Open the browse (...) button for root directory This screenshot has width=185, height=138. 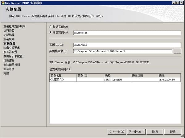pos(177,51)
